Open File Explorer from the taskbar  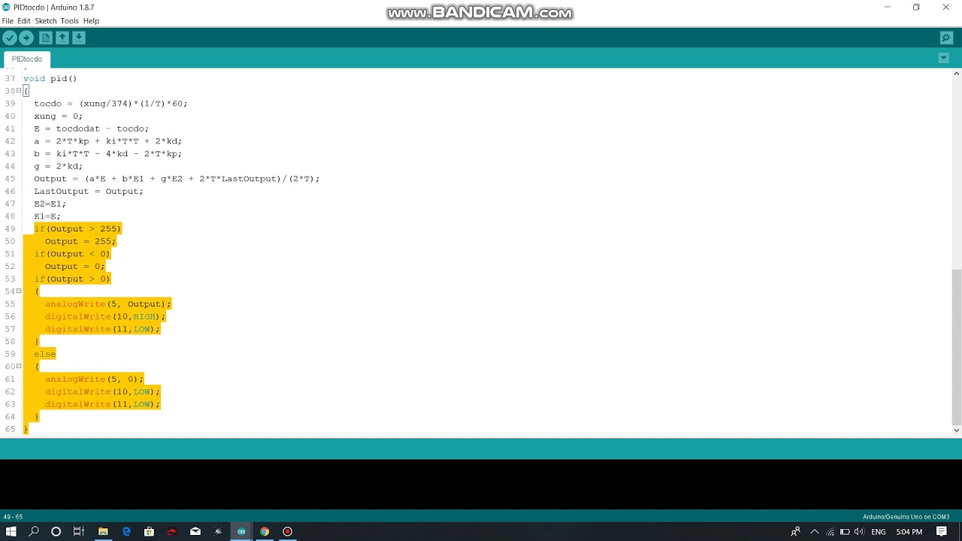(103, 531)
